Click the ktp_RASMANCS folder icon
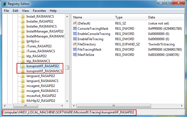Screen dimensions: 187x117 (x=23, y=61)
